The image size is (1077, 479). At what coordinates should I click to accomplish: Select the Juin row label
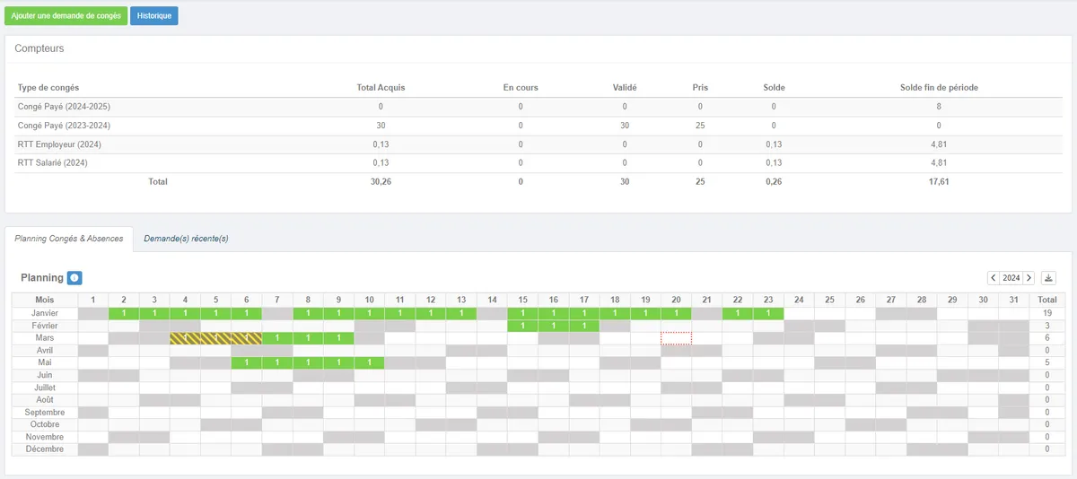point(45,375)
